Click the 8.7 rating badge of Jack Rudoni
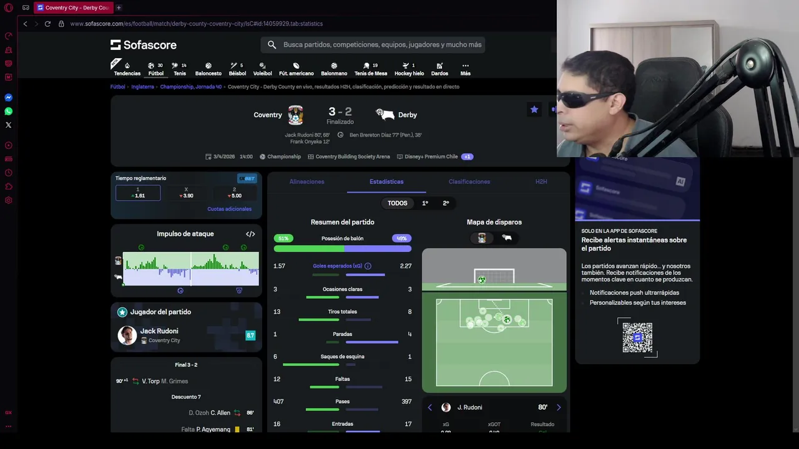Image resolution: width=799 pixels, height=449 pixels. tap(250, 336)
